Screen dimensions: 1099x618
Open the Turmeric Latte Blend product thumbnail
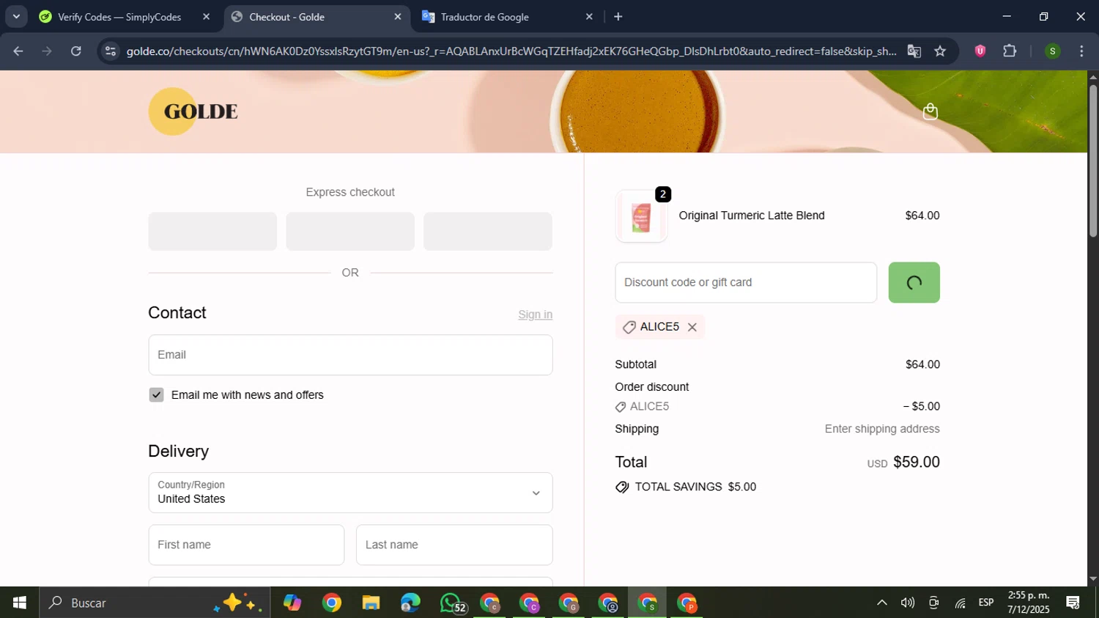point(641,216)
